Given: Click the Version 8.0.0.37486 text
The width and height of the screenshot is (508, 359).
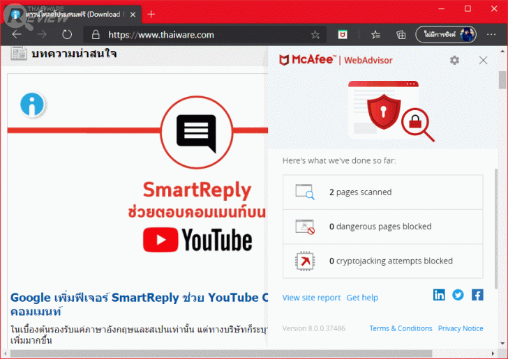Looking at the screenshot, I should coord(313,328).
